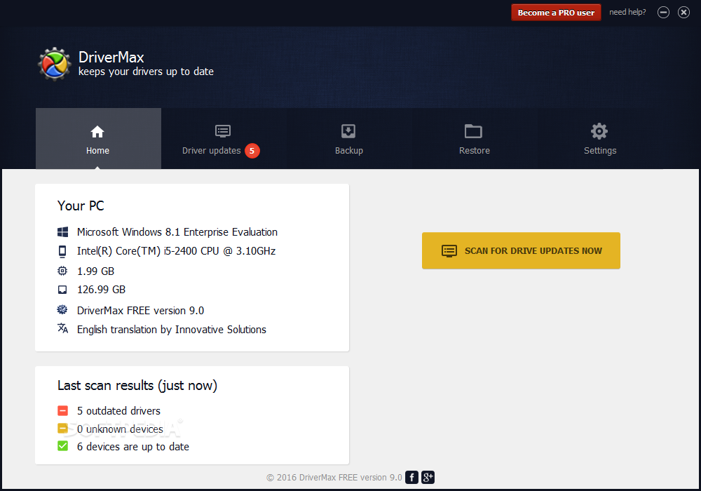This screenshot has height=491, width=701.
Task: Click the Backup download-box icon
Action: coord(348,131)
